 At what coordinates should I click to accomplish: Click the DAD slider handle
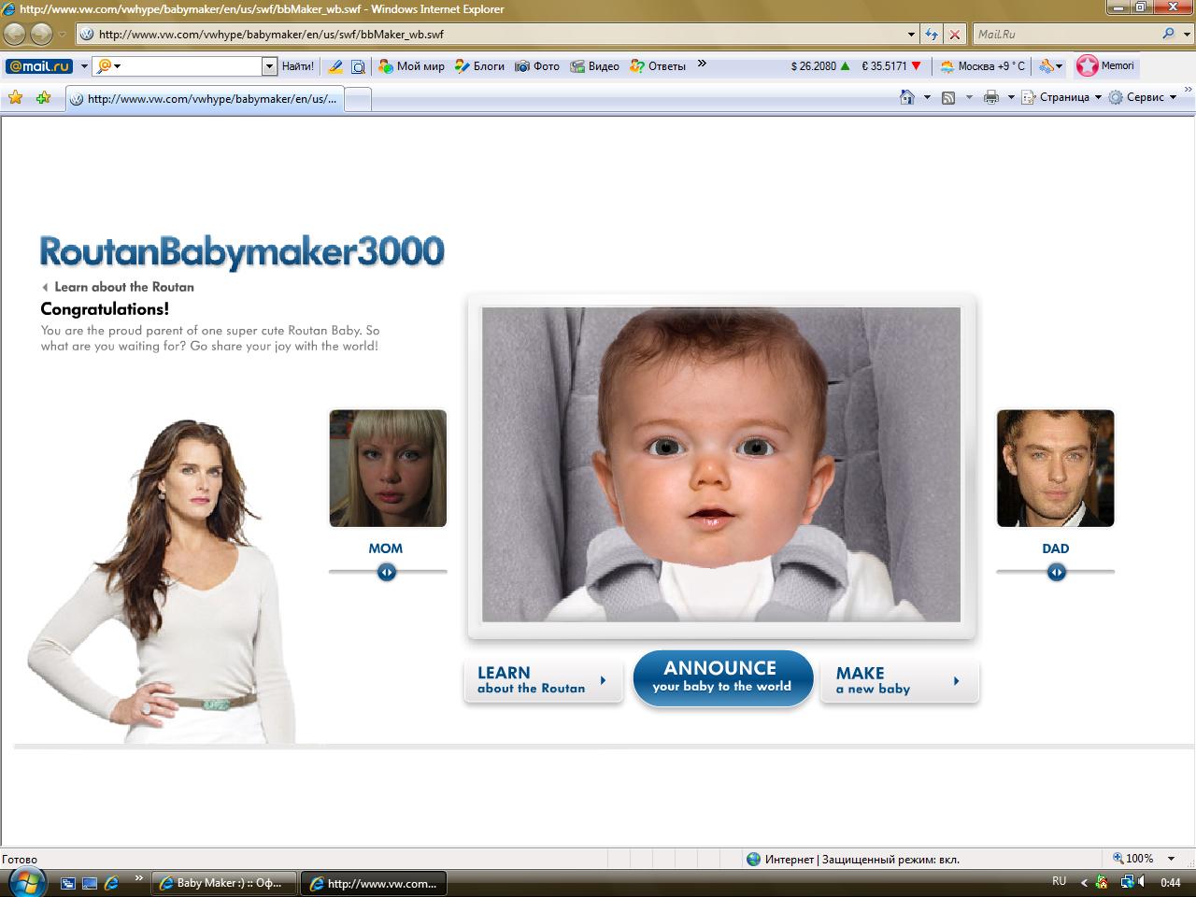1056,572
